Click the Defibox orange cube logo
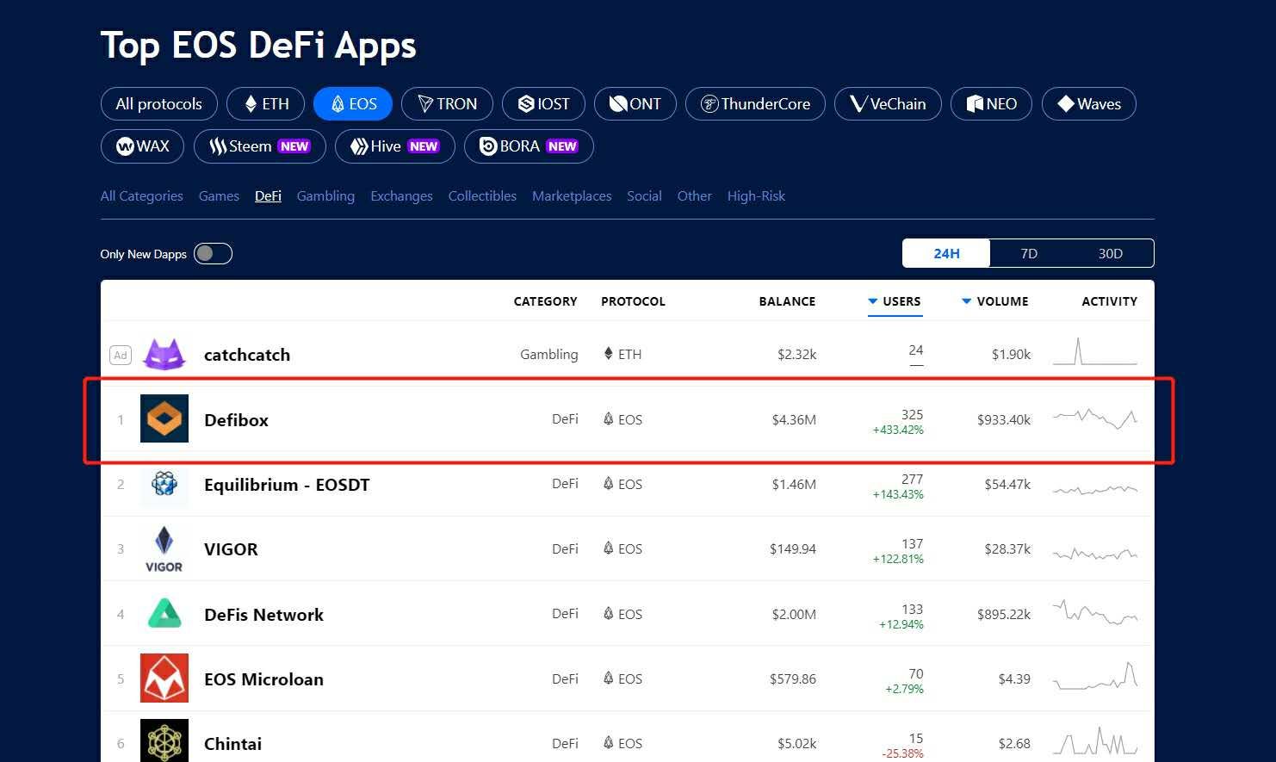The width and height of the screenshot is (1276, 762). (x=164, y=418)
